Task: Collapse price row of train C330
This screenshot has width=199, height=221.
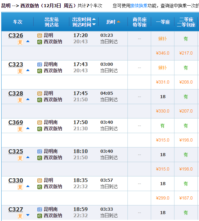Action: 28,186
